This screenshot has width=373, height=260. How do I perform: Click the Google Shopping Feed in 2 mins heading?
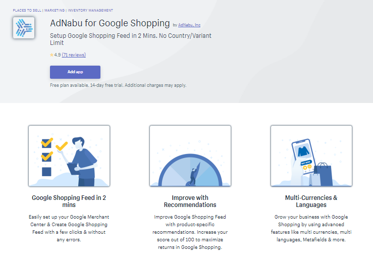pos(69,201)
